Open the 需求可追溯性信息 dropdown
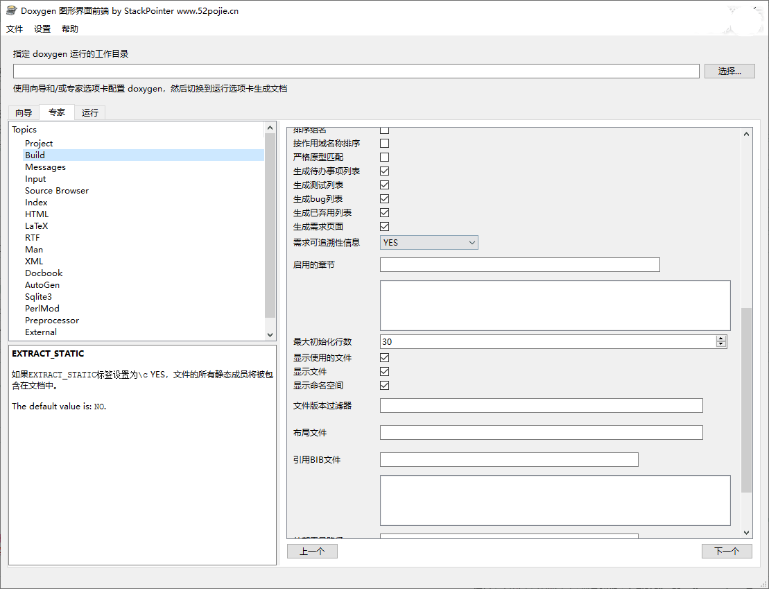Viewport: 769px width, 589px height. pos(429,243)
